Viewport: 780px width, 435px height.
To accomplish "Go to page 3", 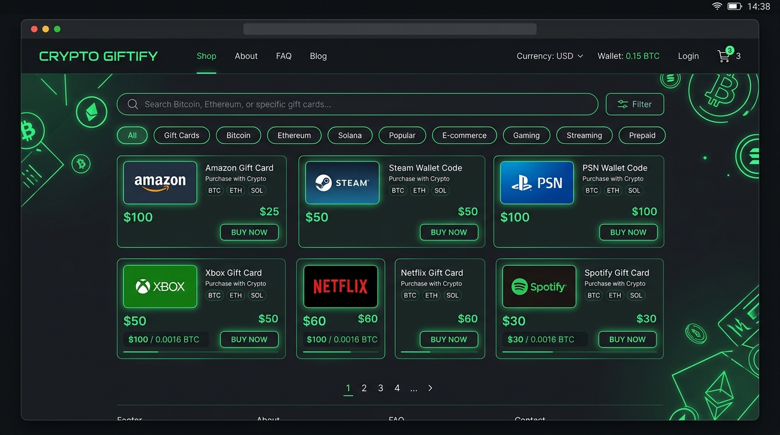I will [x=380, y=388].
